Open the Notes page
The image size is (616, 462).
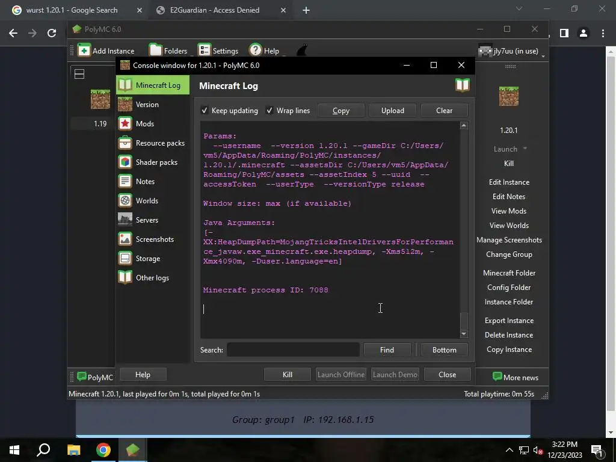pos(153,182)
